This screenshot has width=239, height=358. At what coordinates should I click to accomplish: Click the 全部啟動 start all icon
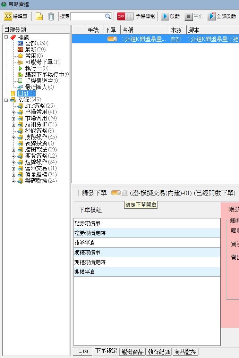click(211, 16)
